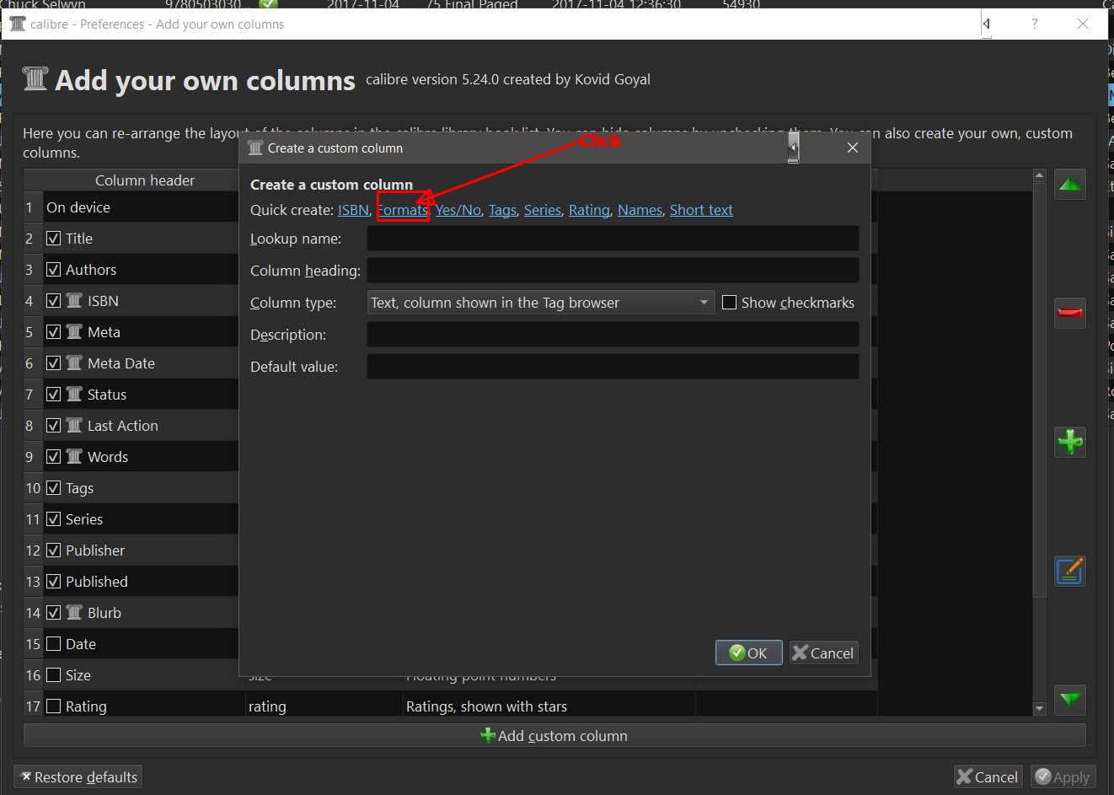Quick create a Names column
Image resolution: width=1114 pixels, height=795 pixels.
(640, 210)
